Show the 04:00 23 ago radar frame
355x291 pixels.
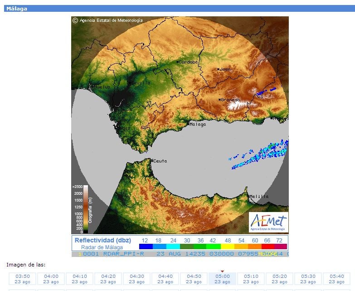point(51,279)
